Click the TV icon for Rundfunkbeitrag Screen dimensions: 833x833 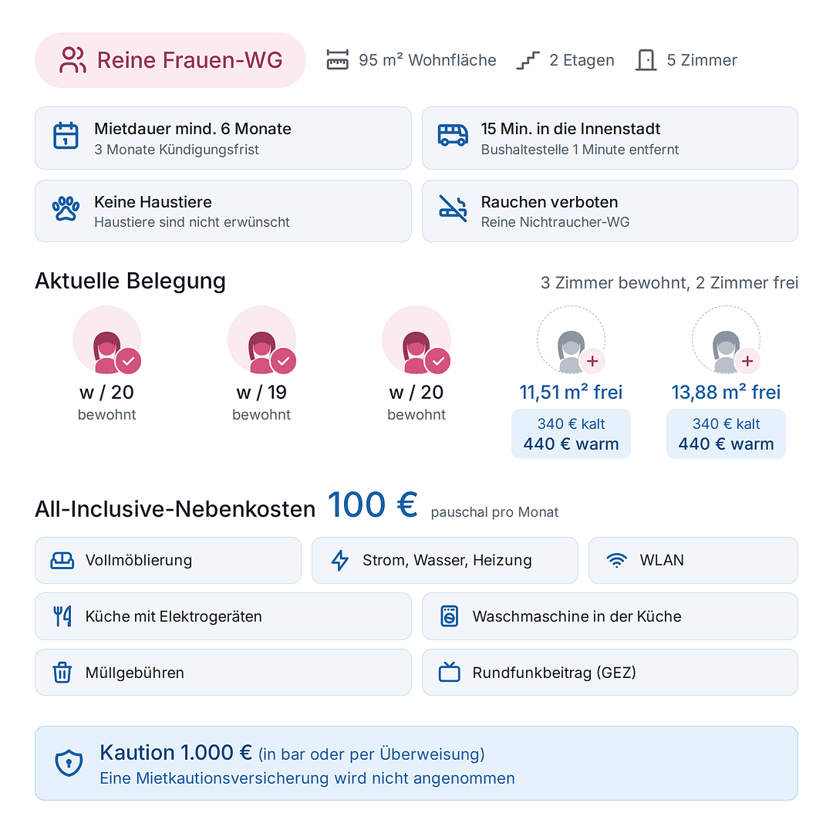(x=450, y=672)
